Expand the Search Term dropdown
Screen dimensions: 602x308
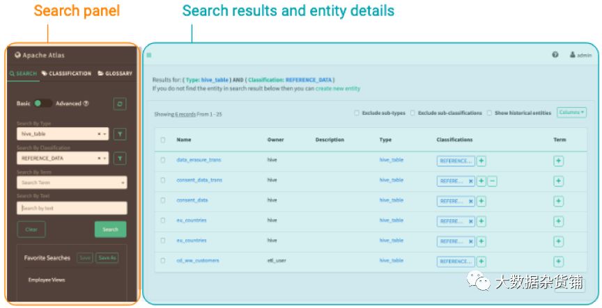point(72,183)
